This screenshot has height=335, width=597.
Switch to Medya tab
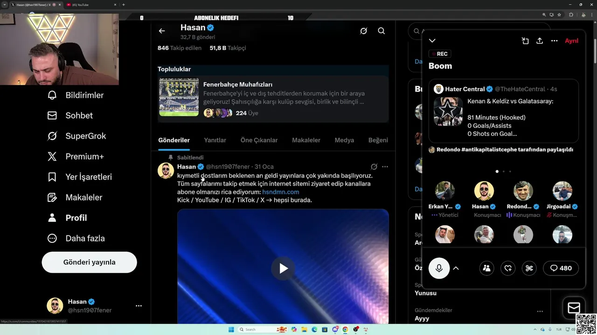click(344, 140)
